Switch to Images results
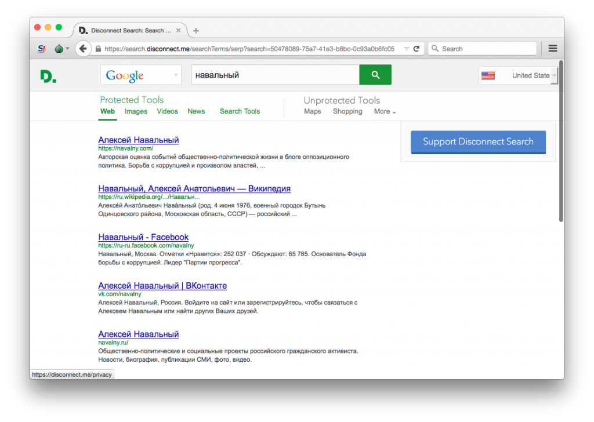The width and height of the screenshot is (594, 422). (x=136, y=111)
